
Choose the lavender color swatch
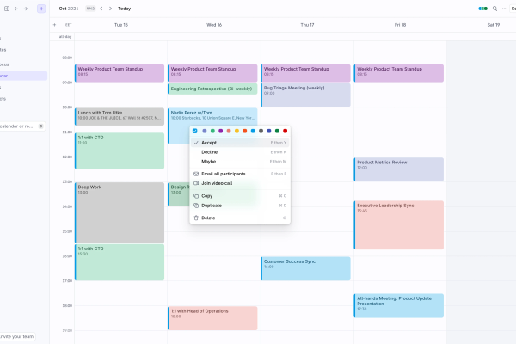[x=205, y=131]
